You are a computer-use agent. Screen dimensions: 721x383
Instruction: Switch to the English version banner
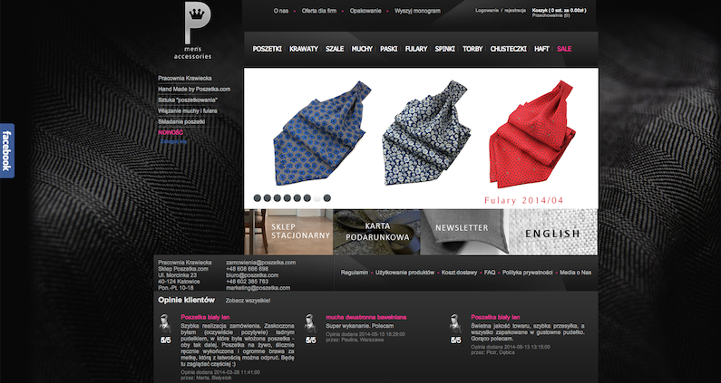tap(553, 232)
